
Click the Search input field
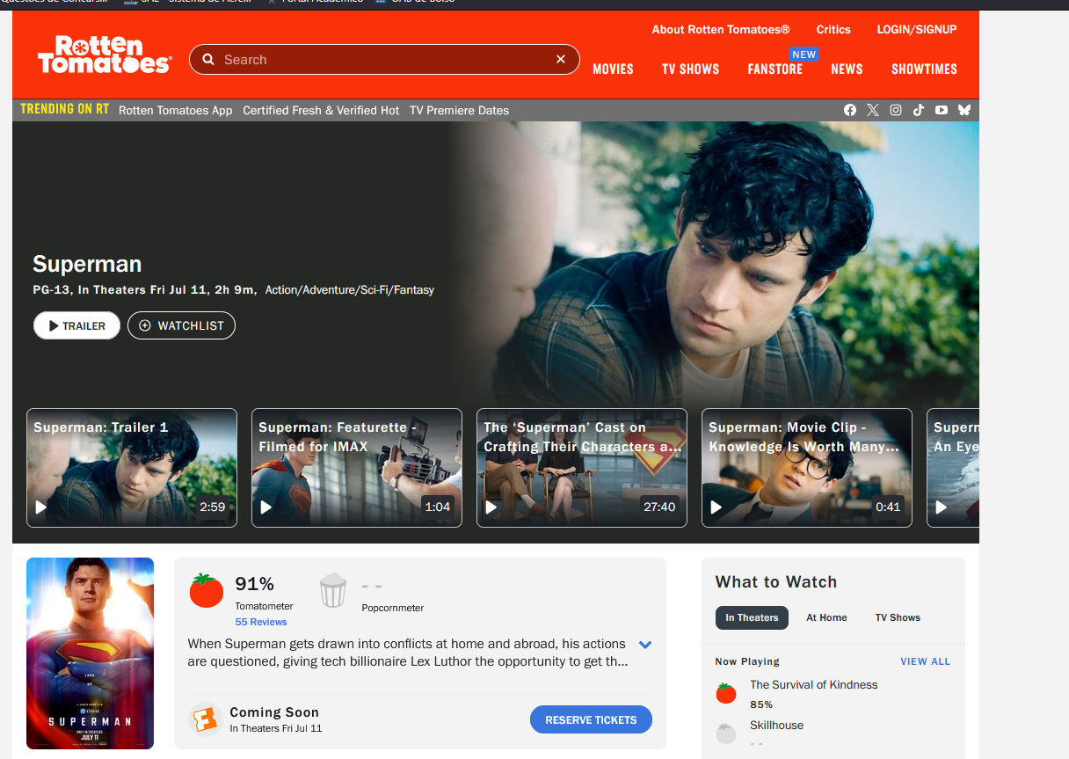click(x=384, y=60)
